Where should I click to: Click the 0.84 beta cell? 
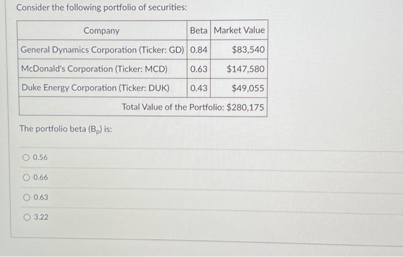pyautogui.click(x=199, y=50)
